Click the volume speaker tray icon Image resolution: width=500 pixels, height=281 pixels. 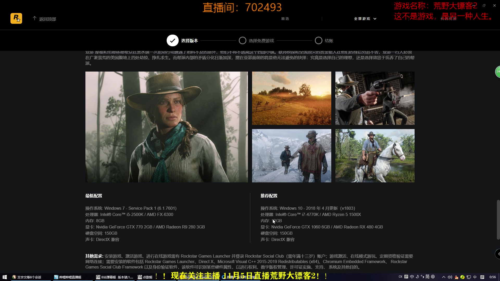click(x=450, y=277)
